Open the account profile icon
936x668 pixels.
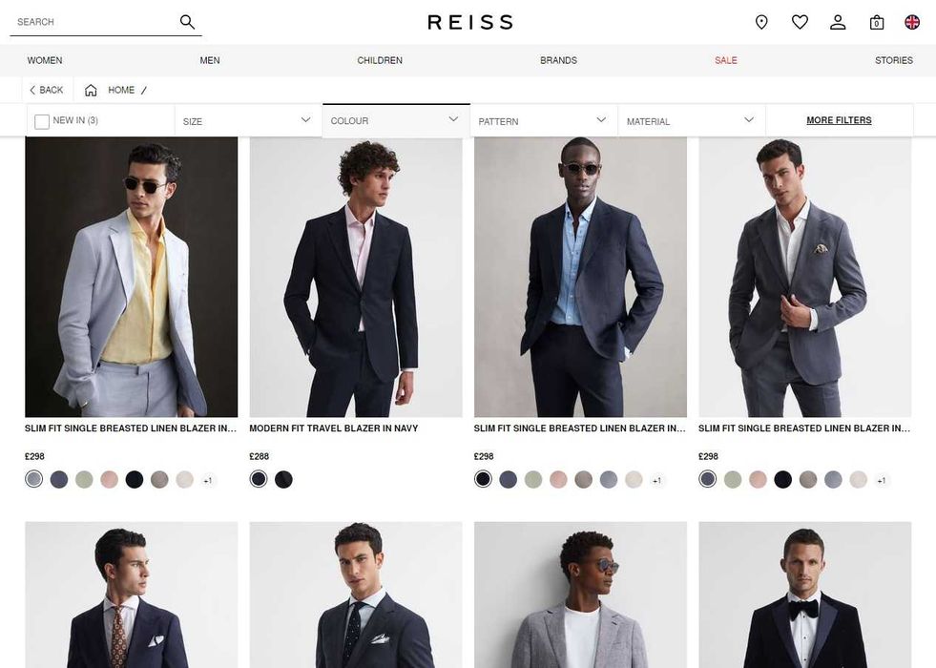click(838, 22)
